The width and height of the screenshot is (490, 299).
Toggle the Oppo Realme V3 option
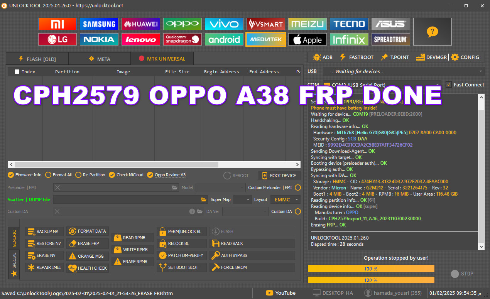click(167, 175)
